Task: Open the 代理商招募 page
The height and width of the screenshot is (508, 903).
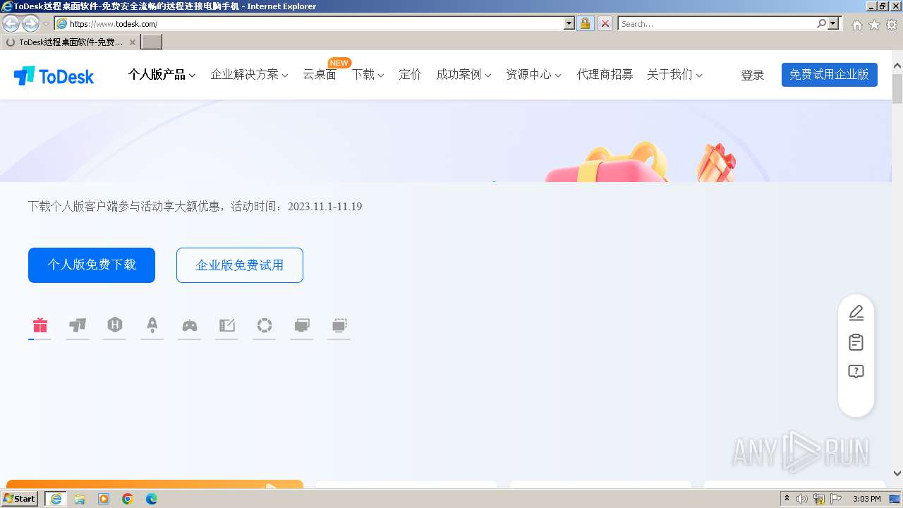Action: click(x=605, y=74)
